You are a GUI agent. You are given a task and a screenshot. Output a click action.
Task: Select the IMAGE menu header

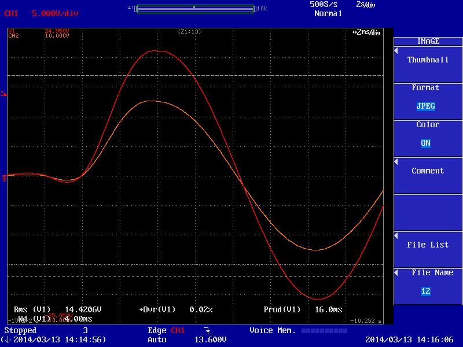pos(428,41)
